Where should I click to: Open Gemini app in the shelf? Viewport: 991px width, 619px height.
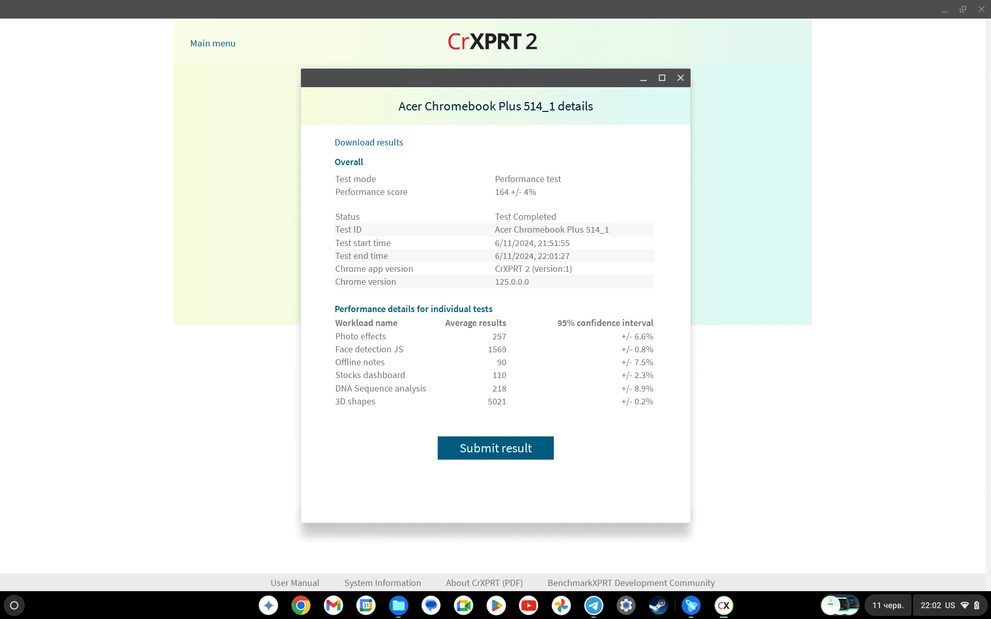pyautogui.click(x=268, y=605)
